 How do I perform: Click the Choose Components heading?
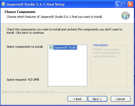[20, 12]
